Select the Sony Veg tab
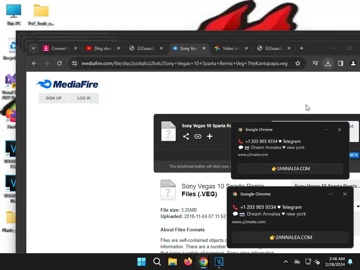This screenshot has height=270, width=360. pyautogui.click(x=185, y=48)
